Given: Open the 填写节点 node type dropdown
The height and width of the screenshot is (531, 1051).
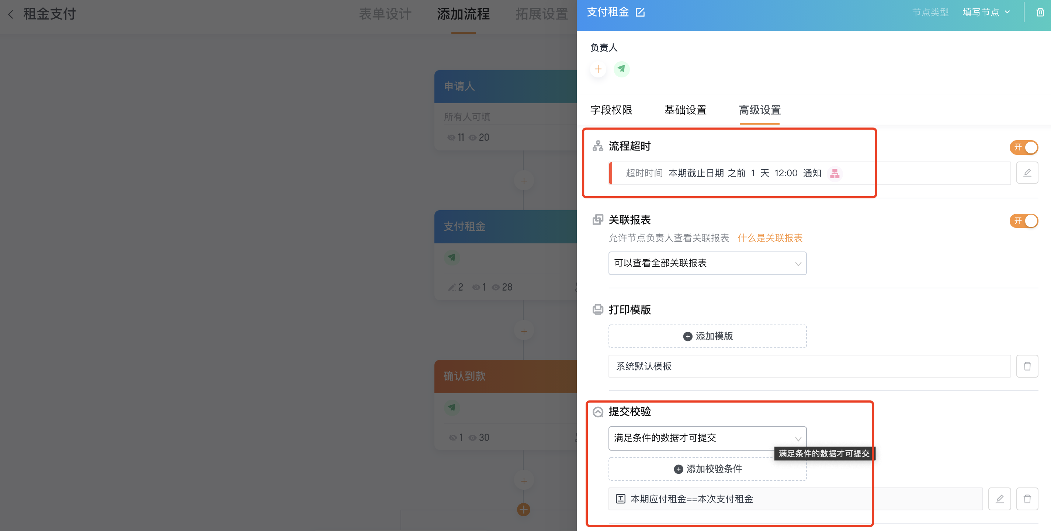Looking at the screenshot, I should 986,12.
